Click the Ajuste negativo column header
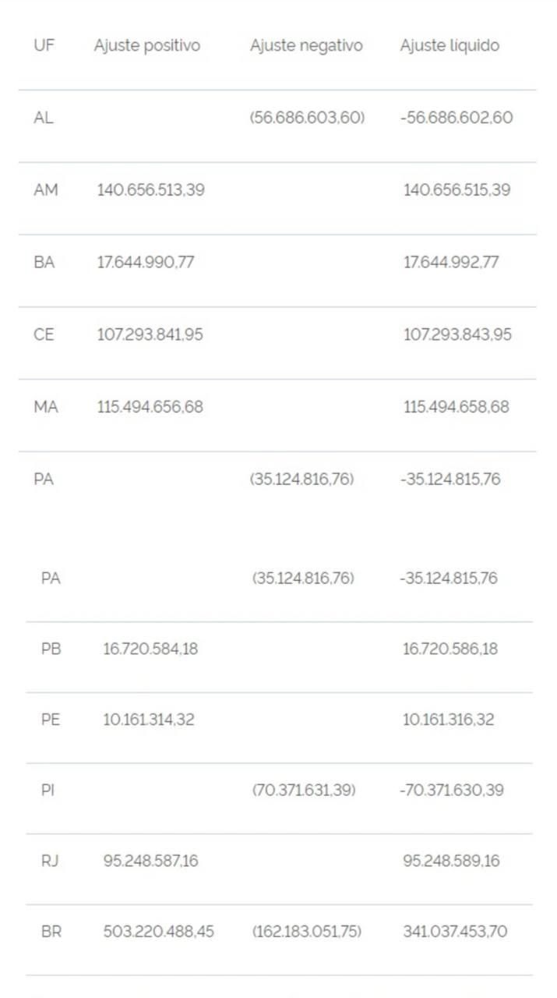The width and height of the screenshot is (557, 998). tap(306, 45)
